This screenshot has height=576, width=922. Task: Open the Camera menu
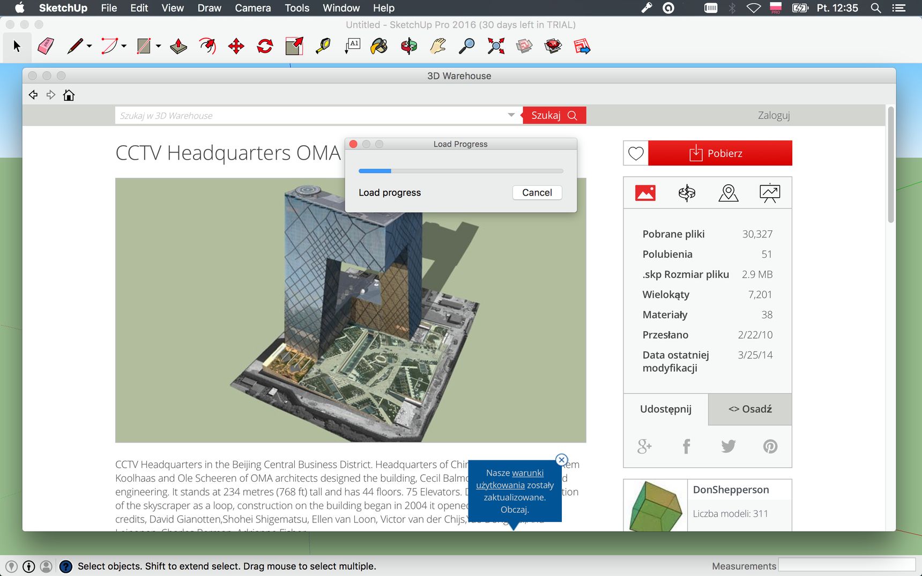pos(253,8)
